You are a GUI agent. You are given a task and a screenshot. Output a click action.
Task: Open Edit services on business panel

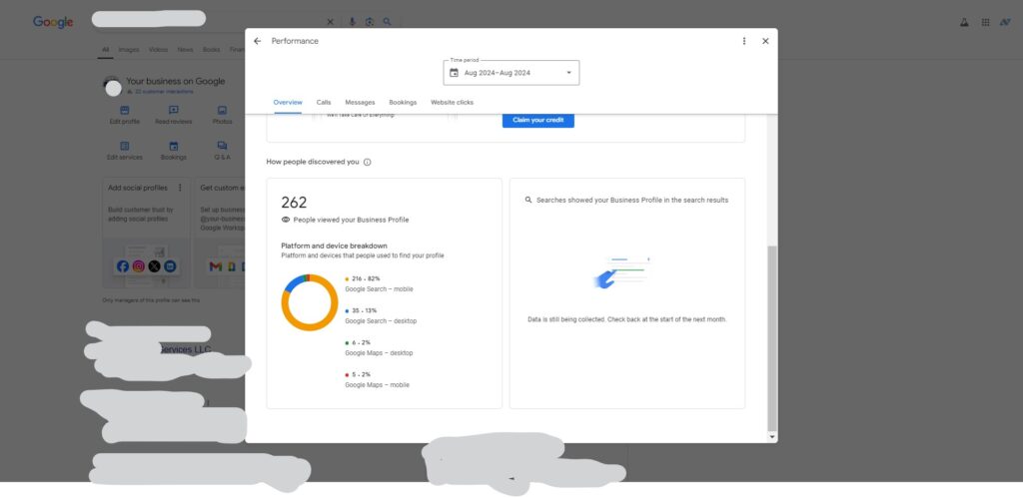tap(125, 152)
